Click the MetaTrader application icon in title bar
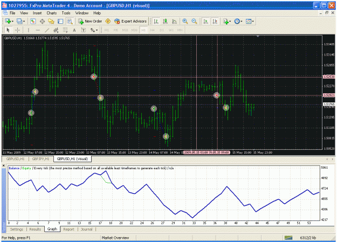 pos(4,5)
